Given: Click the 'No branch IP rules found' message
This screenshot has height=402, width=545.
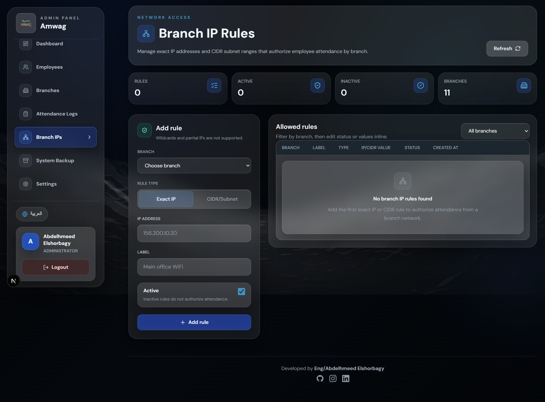Looking at the screenshot, I should [403, 199].
